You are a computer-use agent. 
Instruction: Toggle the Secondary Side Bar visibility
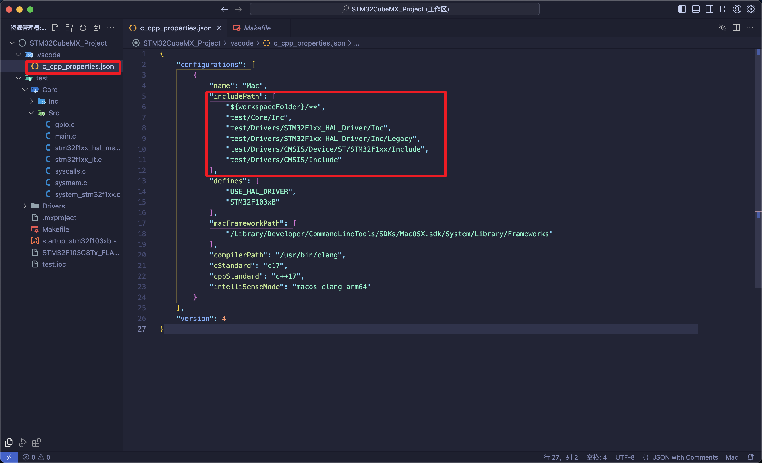709,9
